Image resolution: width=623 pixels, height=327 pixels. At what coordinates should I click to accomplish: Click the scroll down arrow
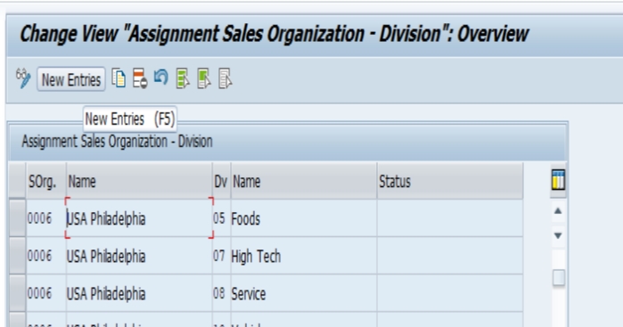(558, 235)
